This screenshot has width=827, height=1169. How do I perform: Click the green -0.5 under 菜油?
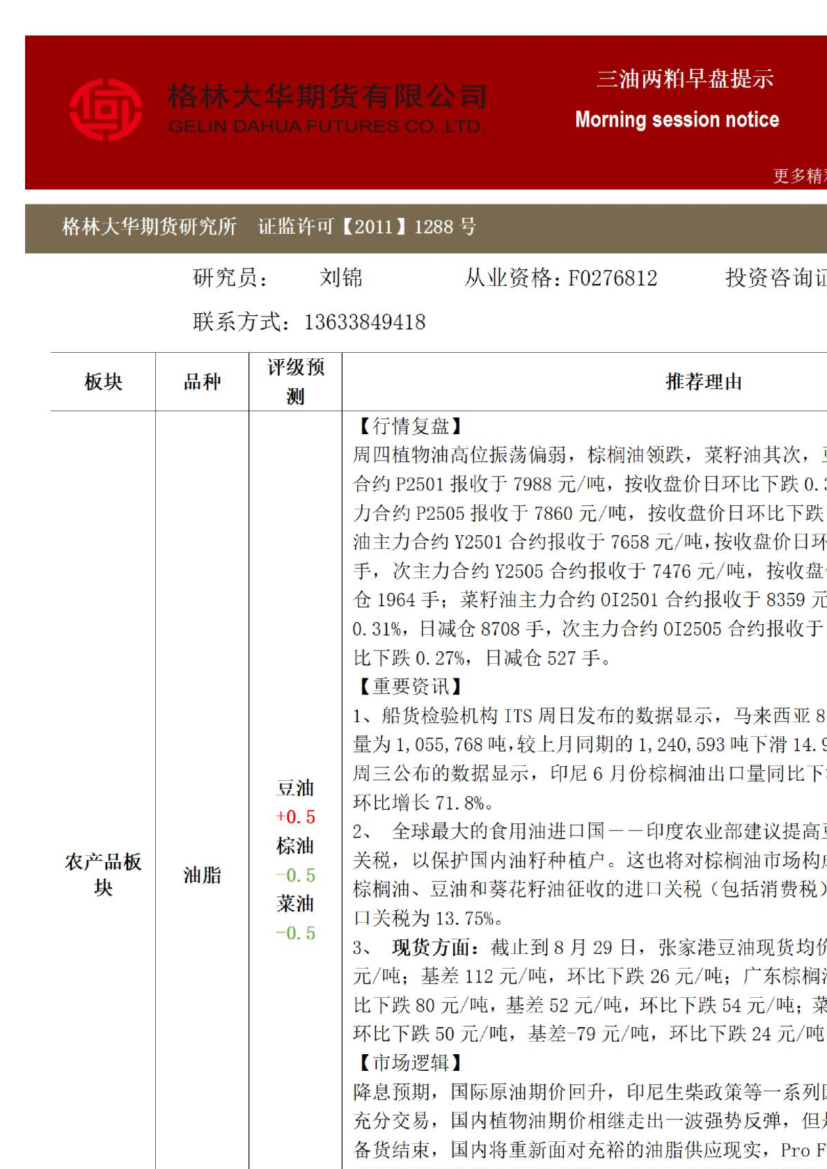(296, 933)
